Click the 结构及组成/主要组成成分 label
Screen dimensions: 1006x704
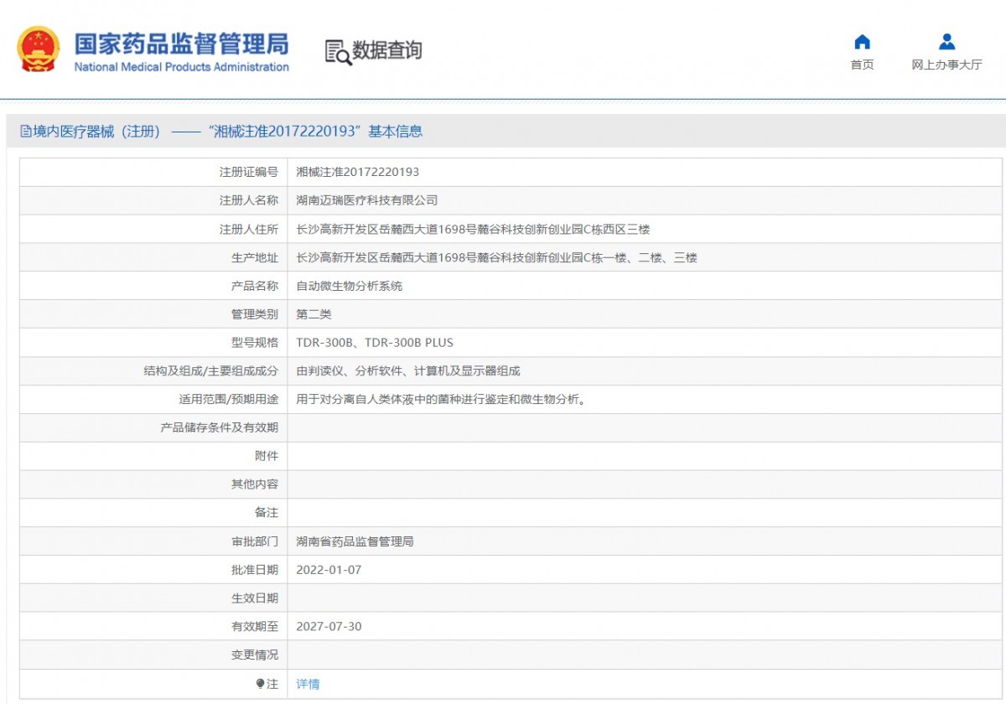tap(211, 371)
